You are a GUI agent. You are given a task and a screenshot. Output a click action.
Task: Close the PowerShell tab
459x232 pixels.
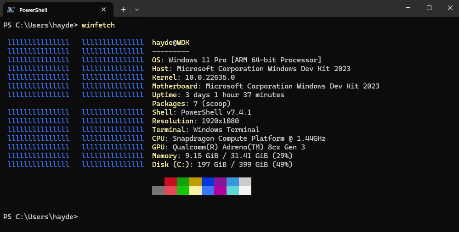click(x=104, y=10)
